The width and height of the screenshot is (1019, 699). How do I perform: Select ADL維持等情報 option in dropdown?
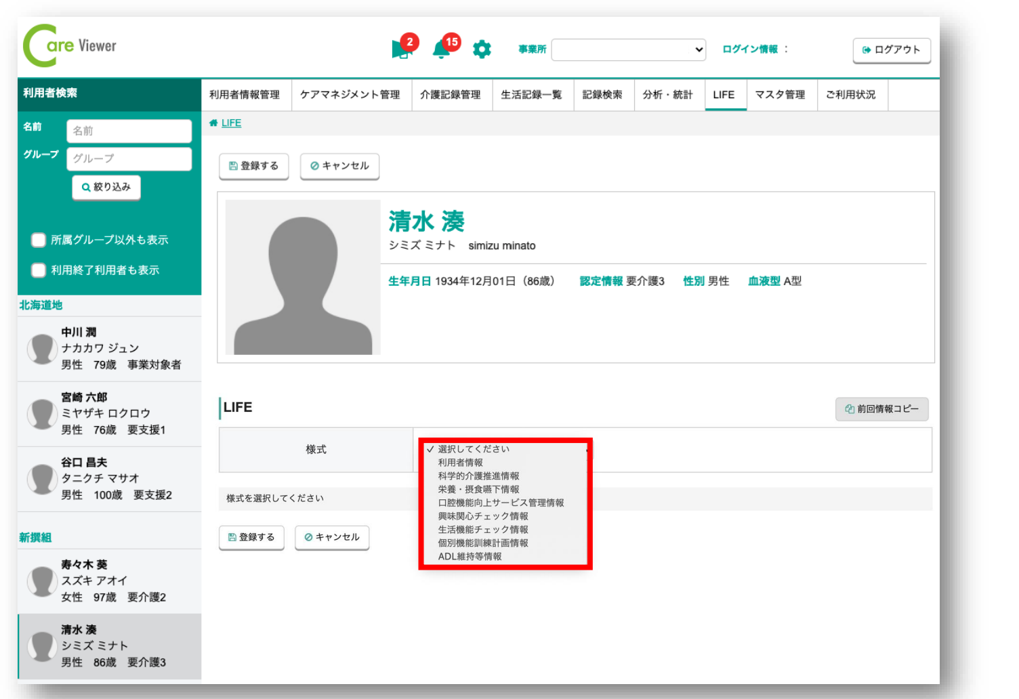click(x=470, y=557)
